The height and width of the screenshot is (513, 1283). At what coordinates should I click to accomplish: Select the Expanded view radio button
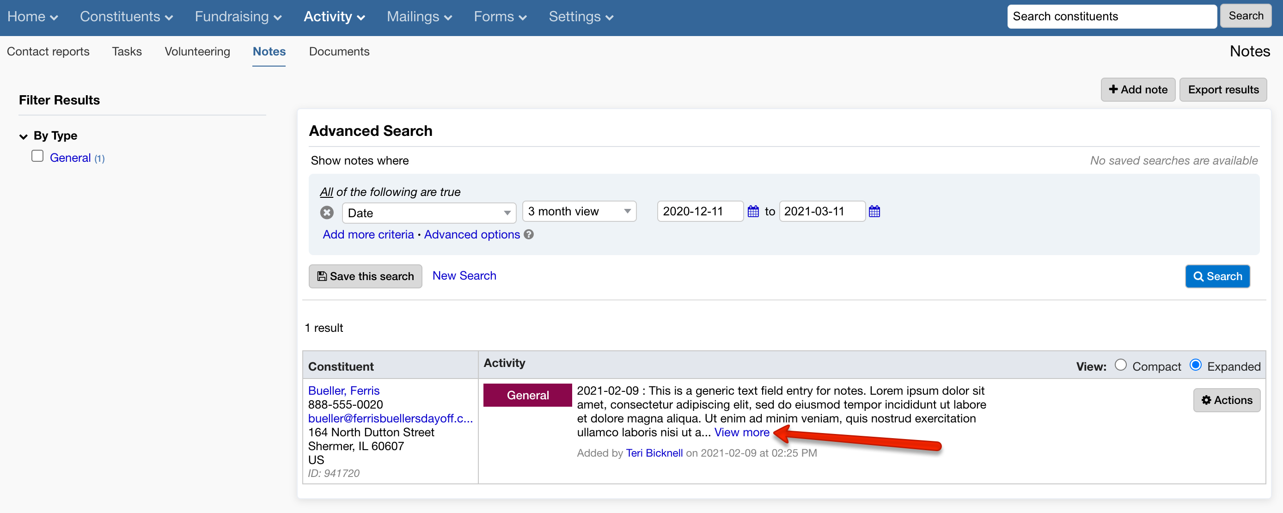1195,365
